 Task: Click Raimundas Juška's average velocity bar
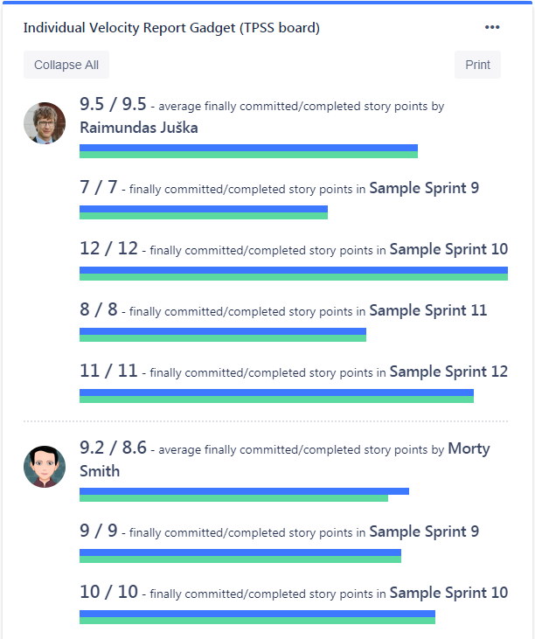(248, 151)
